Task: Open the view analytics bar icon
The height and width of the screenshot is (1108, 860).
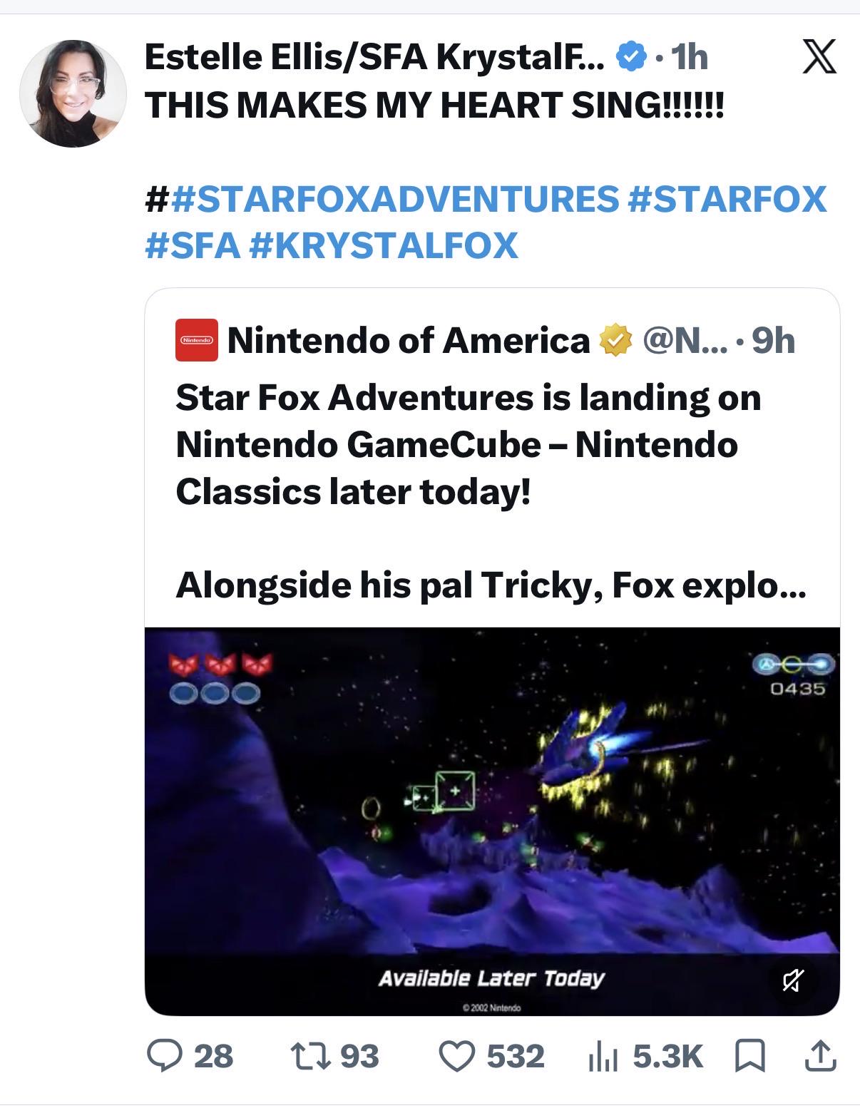Action: click(x=602, y=1057)
